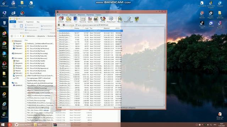Click Документы in the Explorer breadcrumb path

[x=41, y=36]
